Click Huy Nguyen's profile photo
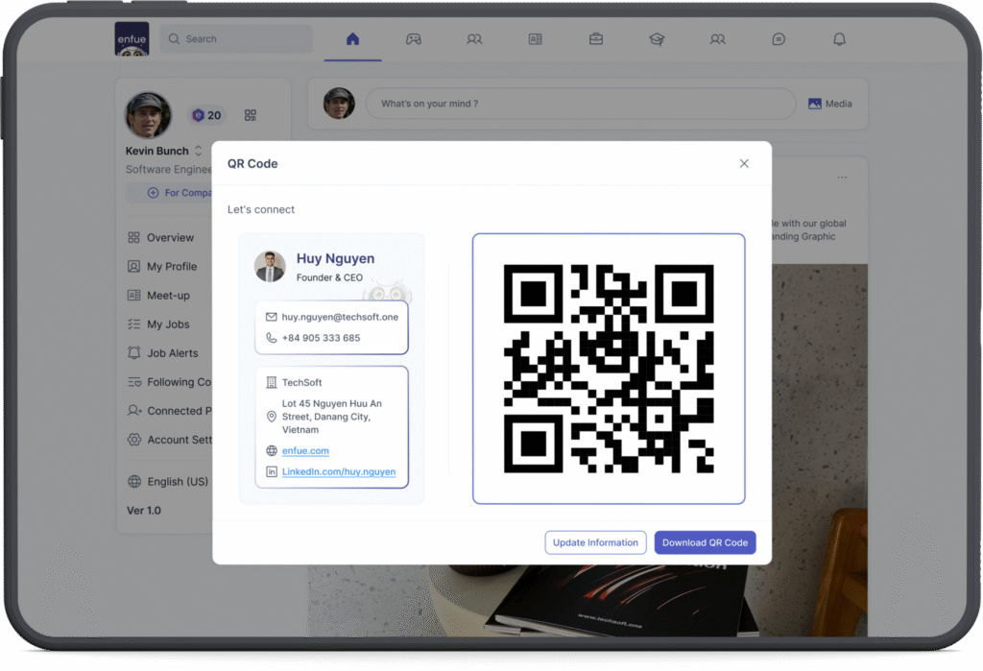Screen dimensions: 983x671 [270, 267]
